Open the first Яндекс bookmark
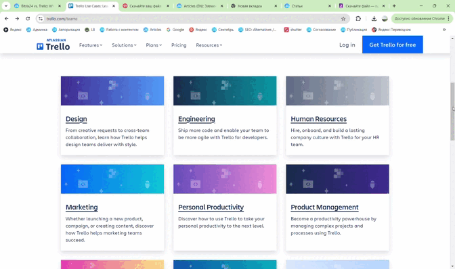This screenshot has width=455, height=269. [x=12, y=30]
